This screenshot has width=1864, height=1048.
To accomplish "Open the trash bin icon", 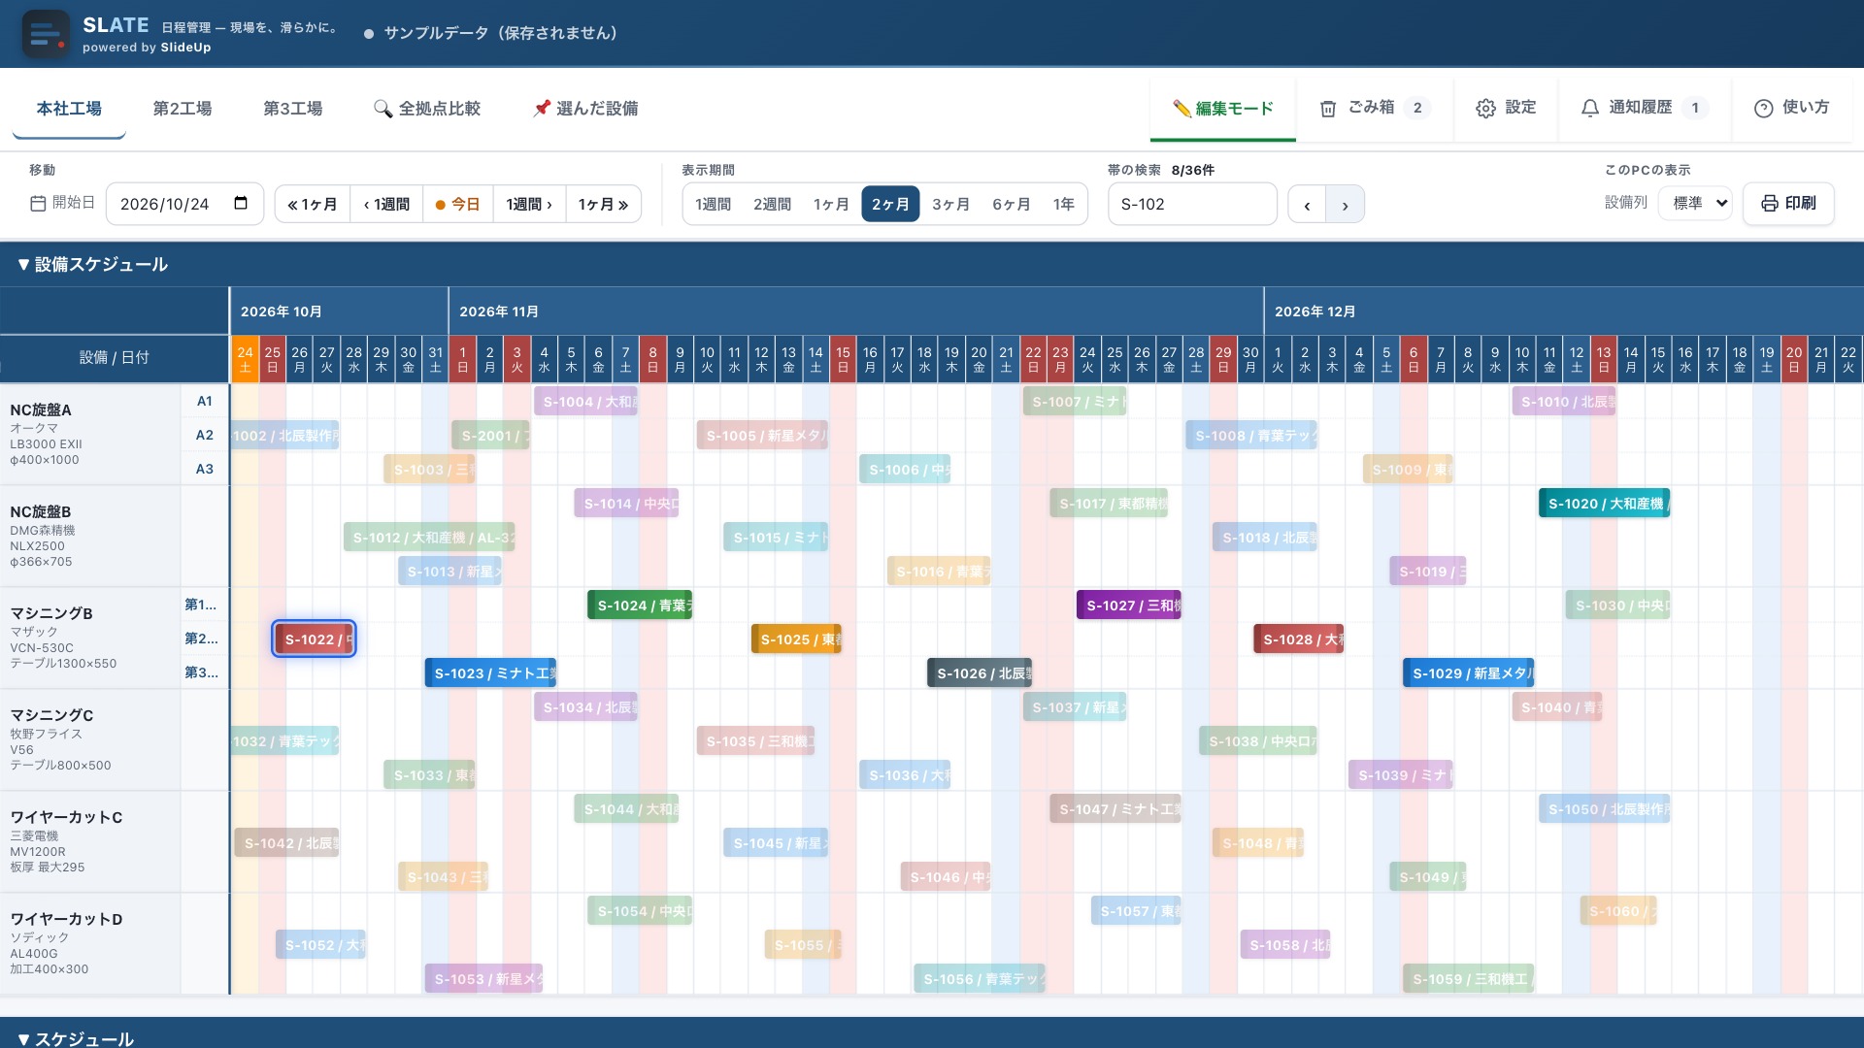I will [x=1327, y=109].
